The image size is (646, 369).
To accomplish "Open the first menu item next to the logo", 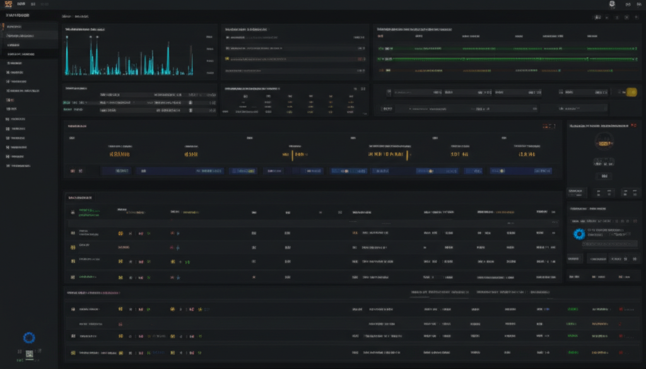I will (x=21, y=4).
